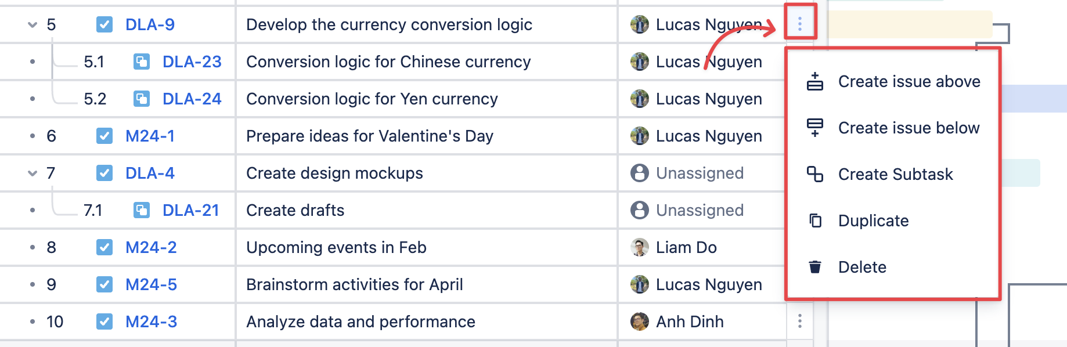The image size is (1067, 347).
Task: Click the subtask icon beside DLA-23
Action: pyautogui.click(x=142, y=62)
